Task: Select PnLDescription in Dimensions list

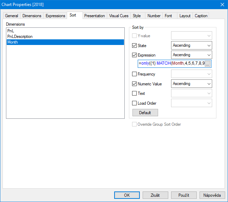Action: [x=20, y=37]
